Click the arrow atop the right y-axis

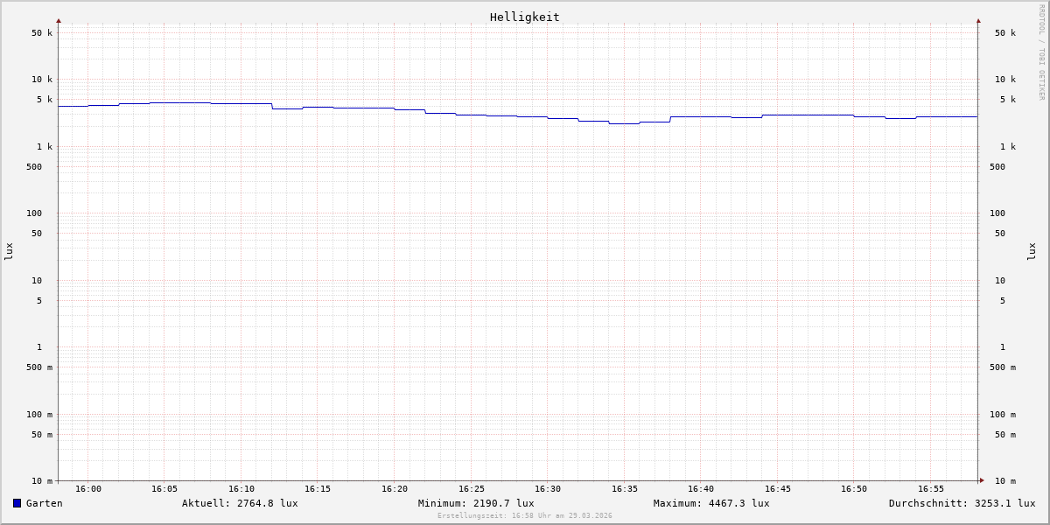tap(978, 20)
